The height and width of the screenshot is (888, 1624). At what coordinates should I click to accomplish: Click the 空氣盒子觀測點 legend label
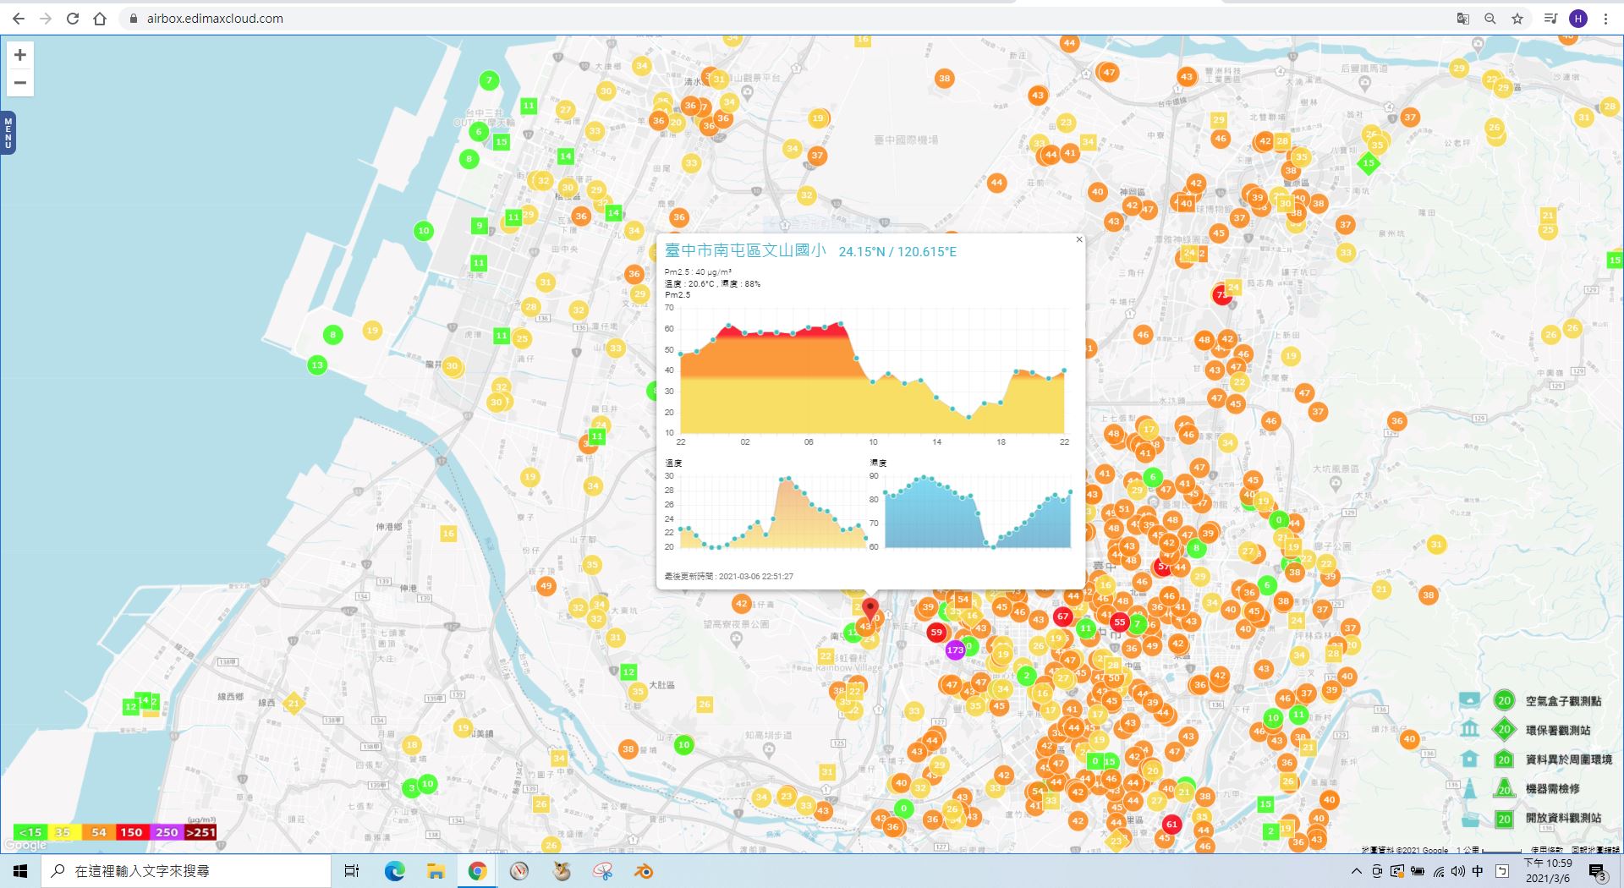pyautogui.click(x=1563, y=701)
